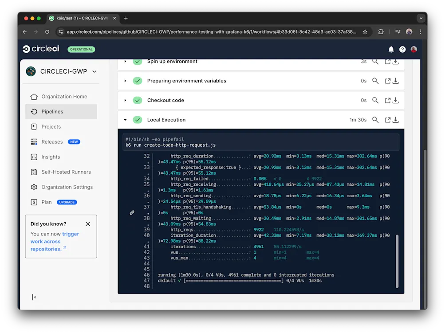Click the permalink anchor next to the log line

tap(131, 212)
